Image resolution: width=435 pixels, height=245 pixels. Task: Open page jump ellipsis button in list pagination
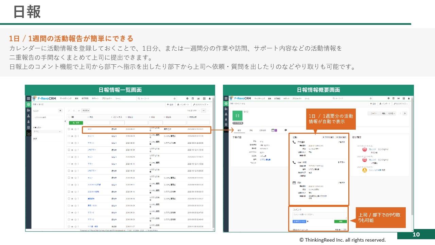pyautogui.click(x=203, y=111)
